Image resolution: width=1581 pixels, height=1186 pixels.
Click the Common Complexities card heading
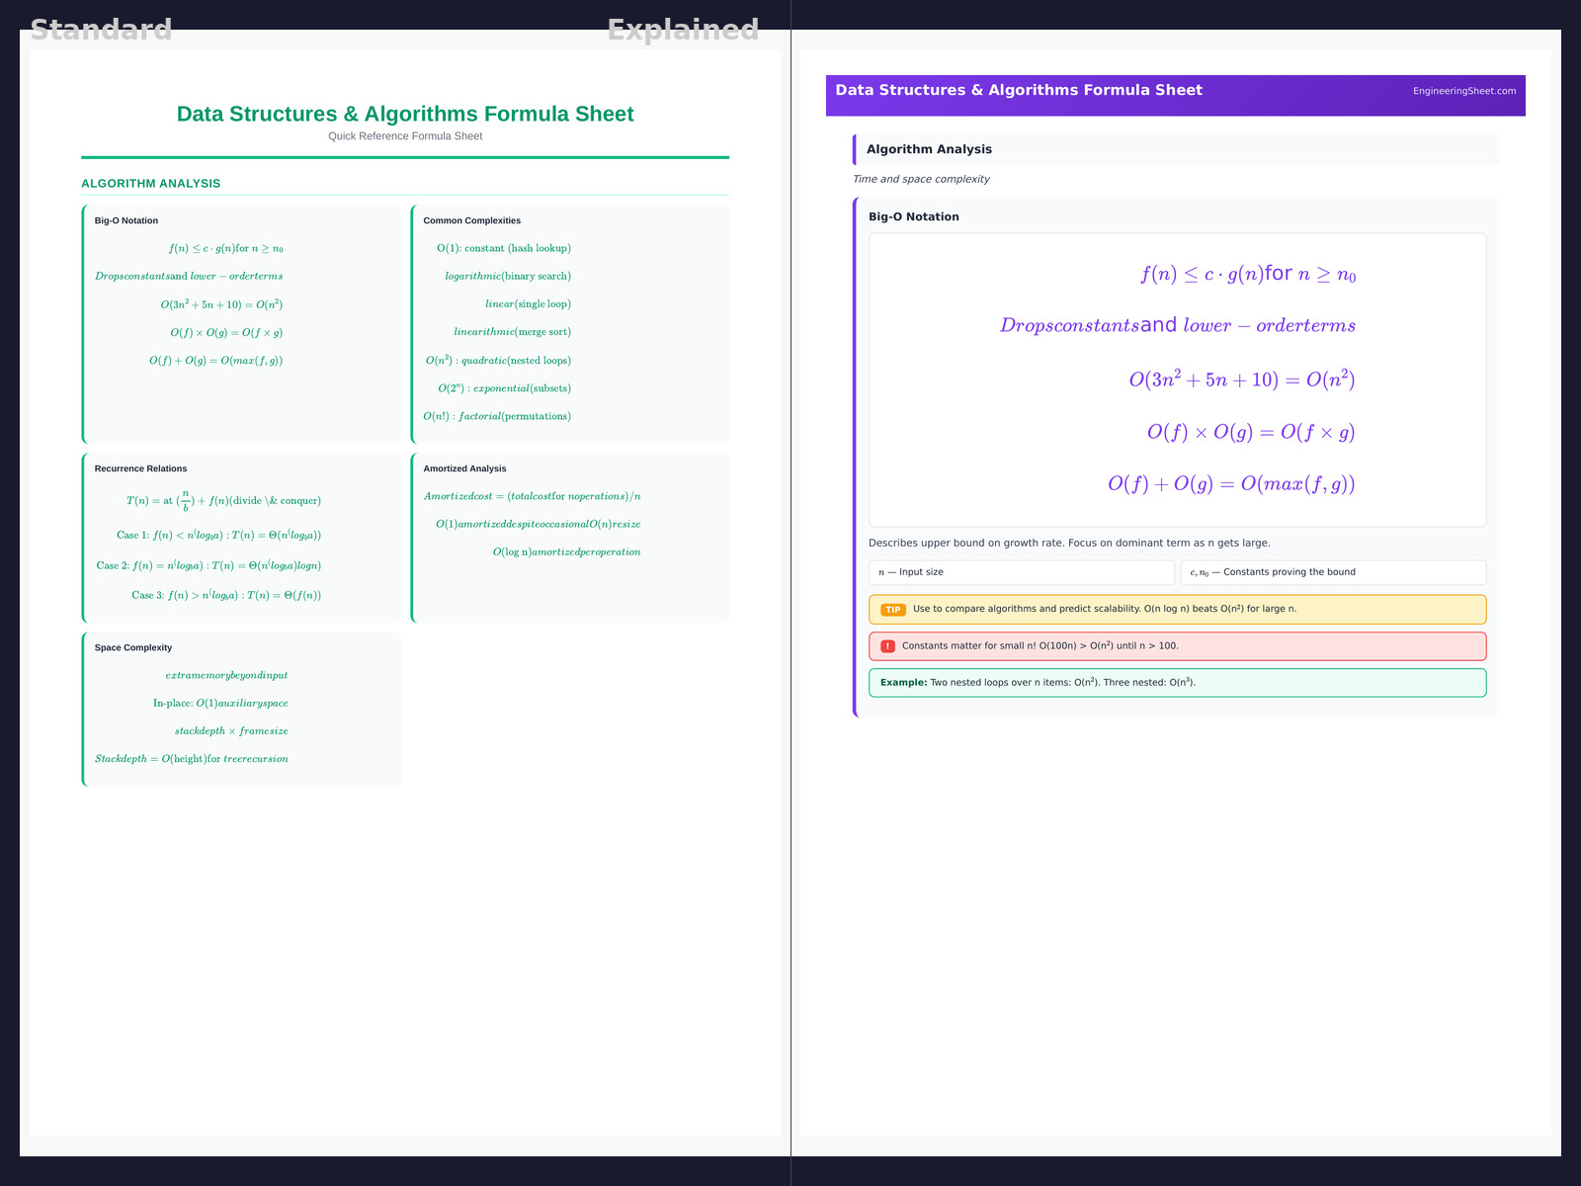(x=471, y=221)
